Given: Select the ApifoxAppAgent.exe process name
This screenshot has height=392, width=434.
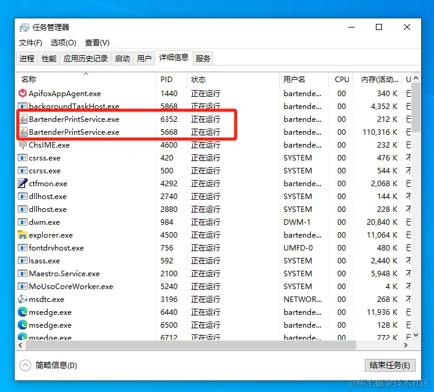Looking at the screenshot, I should click(x=65, y=94).
